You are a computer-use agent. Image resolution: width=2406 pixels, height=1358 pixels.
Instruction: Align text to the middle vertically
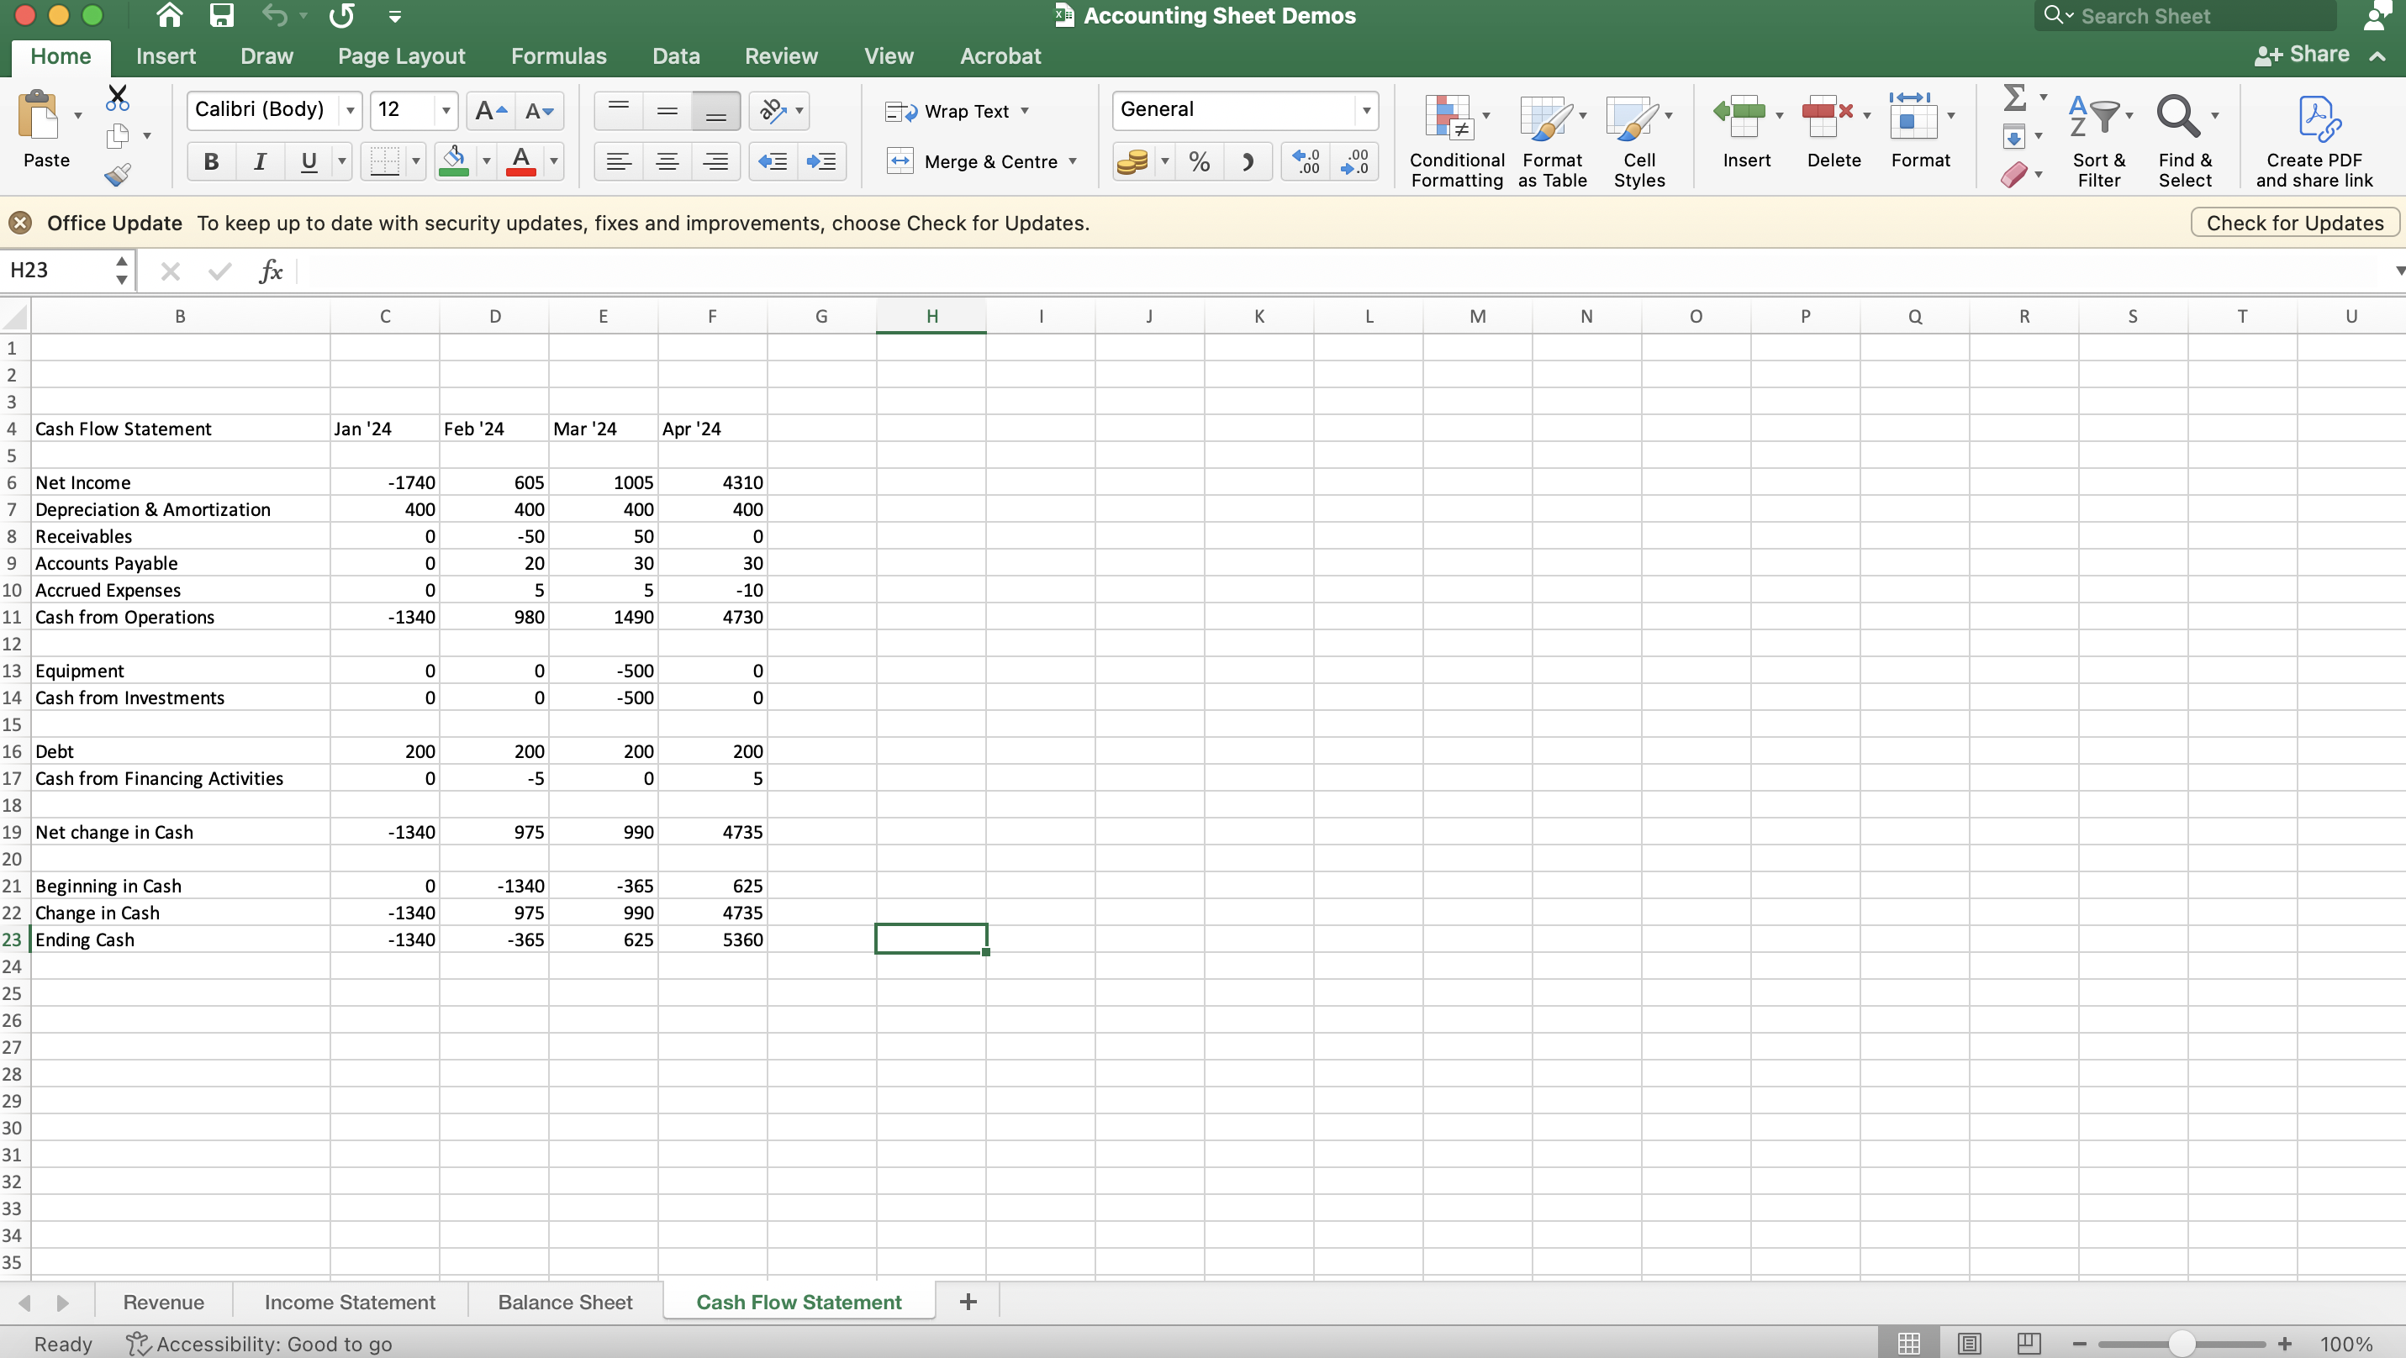667,111
